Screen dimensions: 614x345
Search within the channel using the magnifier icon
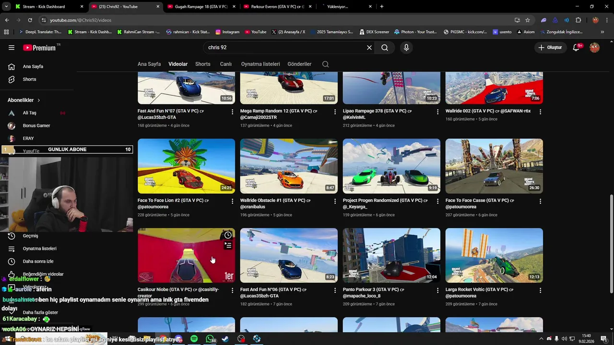(325, 64)
